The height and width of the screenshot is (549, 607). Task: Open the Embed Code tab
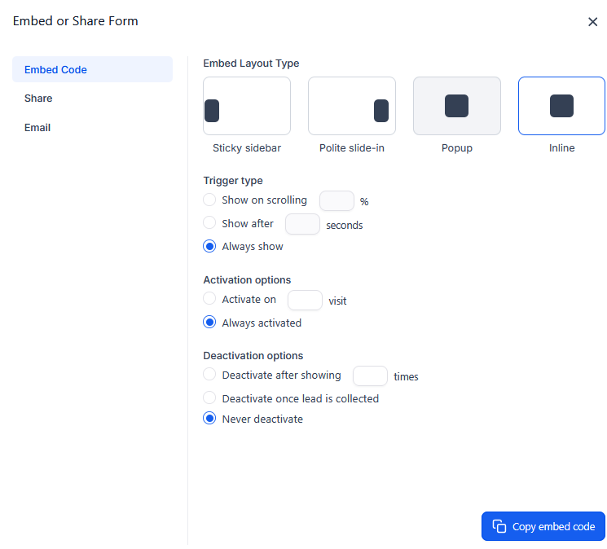92,69
